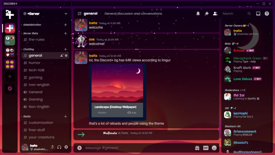The width and height of the screenshot is (275, 155).
Task: Open Explore servers compass icon
Action: pyautogui.click(x=10, y=88)
